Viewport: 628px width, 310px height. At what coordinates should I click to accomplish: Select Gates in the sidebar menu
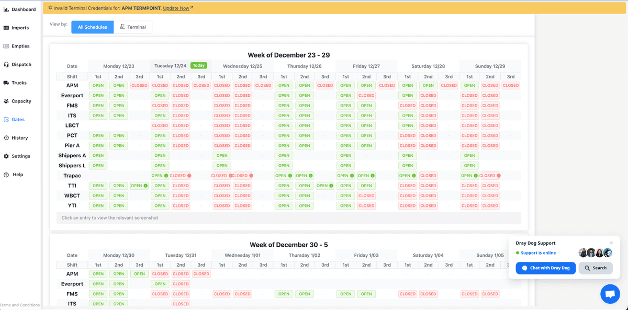18,120
